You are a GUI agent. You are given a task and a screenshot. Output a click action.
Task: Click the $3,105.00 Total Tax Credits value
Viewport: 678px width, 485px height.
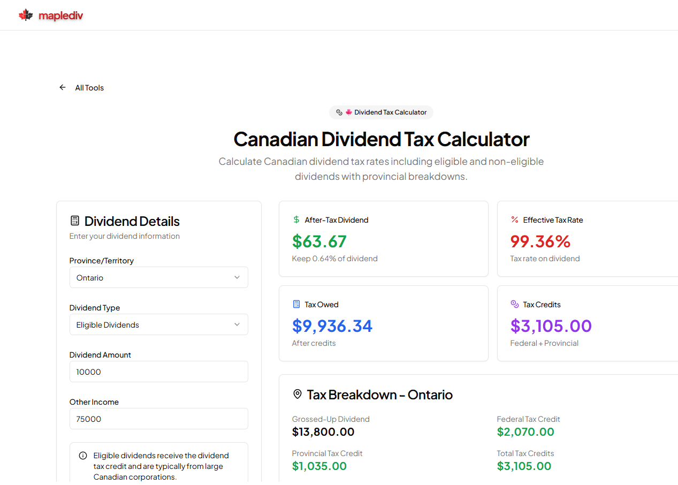[524, 466]
